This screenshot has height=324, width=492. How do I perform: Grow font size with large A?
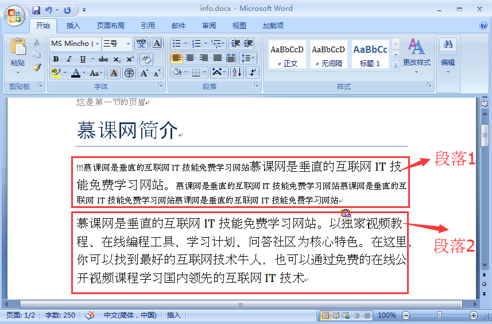[144, 73]
